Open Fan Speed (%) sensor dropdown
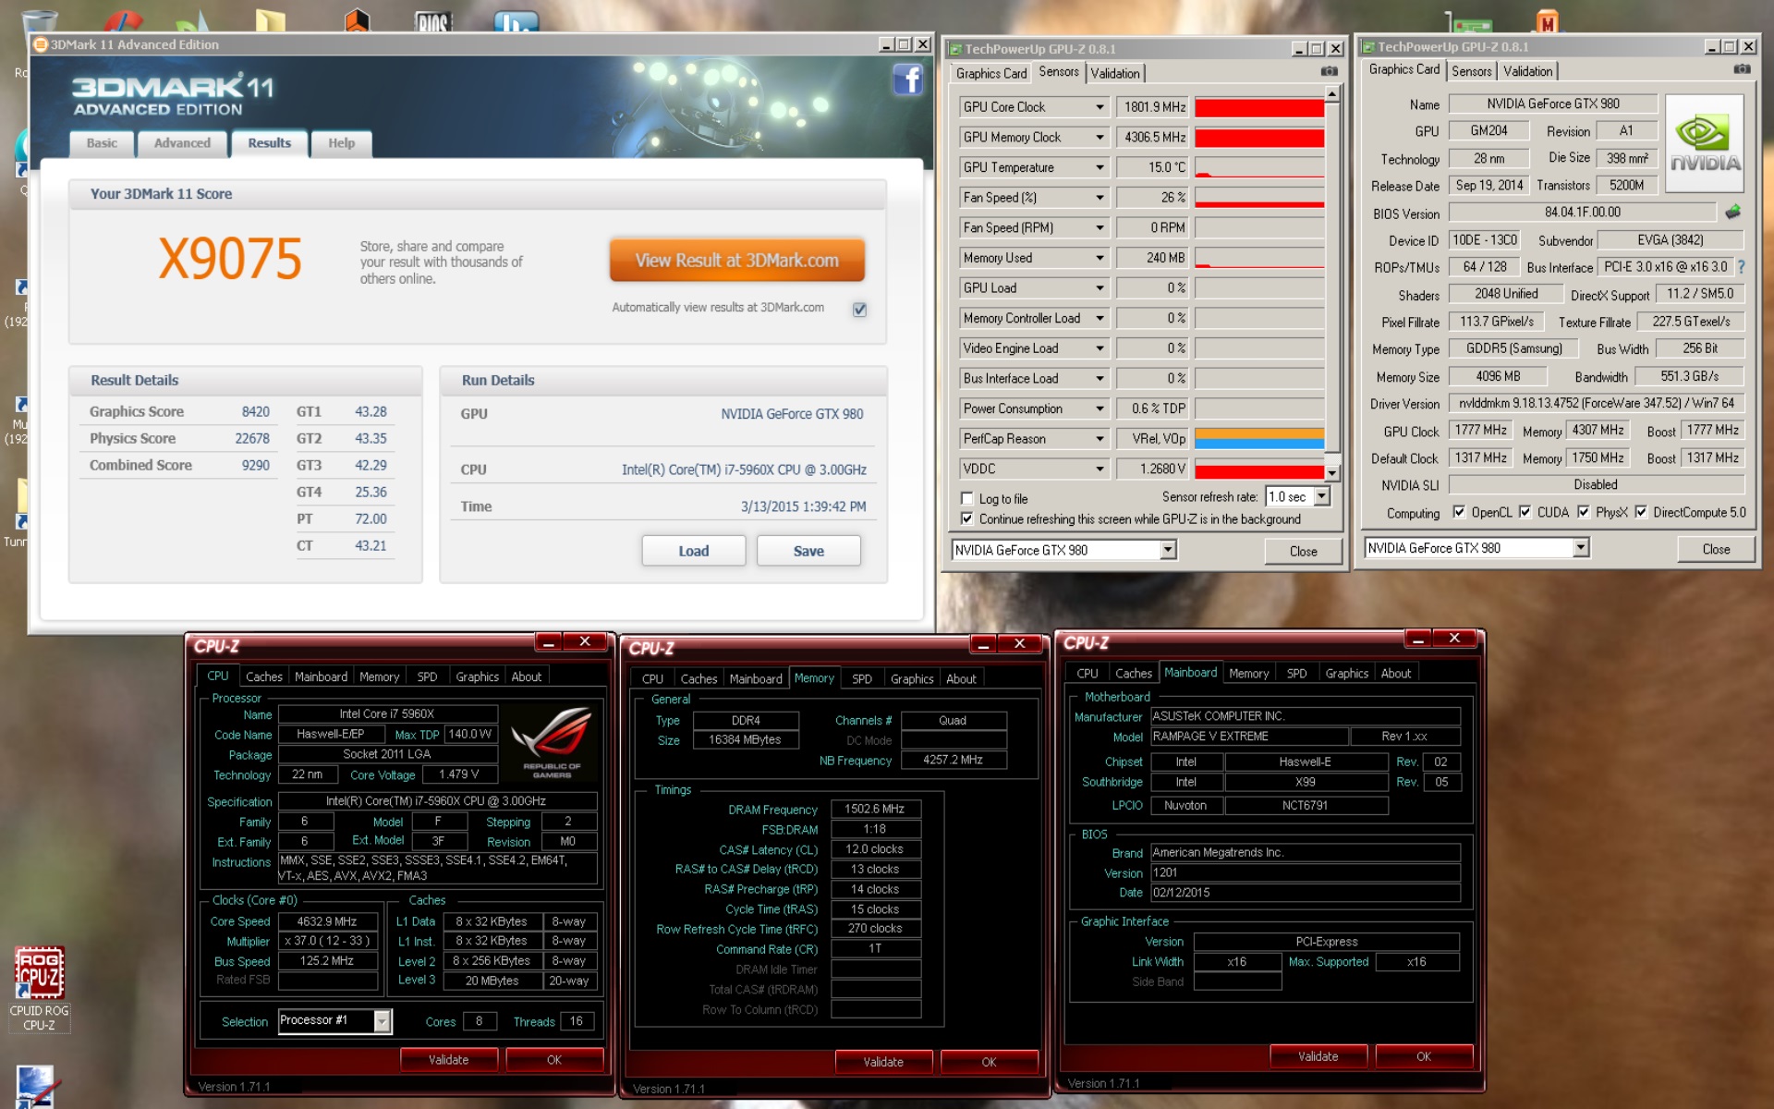 tap(1100, 198)
